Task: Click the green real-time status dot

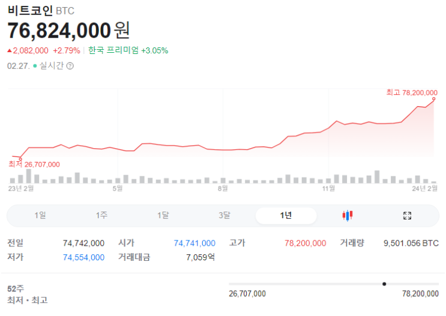Action: (x=35, y=66)
